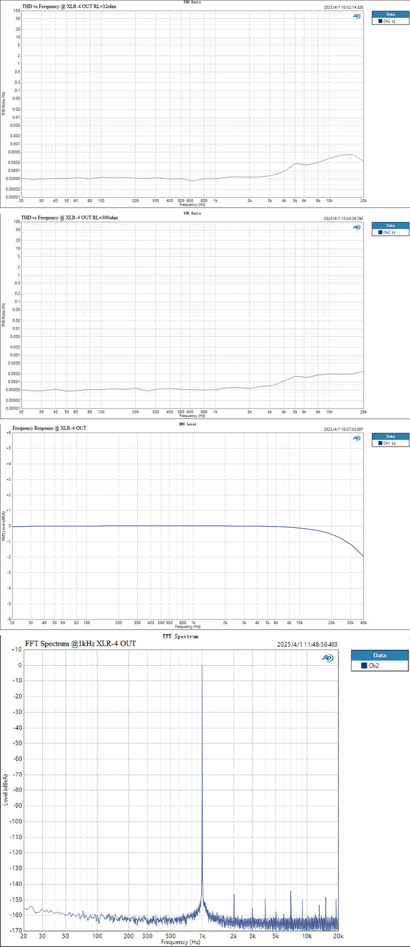
Task: Select the 'FFT Spectrum @1kHz XLR-4 OUT' title
Action: [80, 643]
